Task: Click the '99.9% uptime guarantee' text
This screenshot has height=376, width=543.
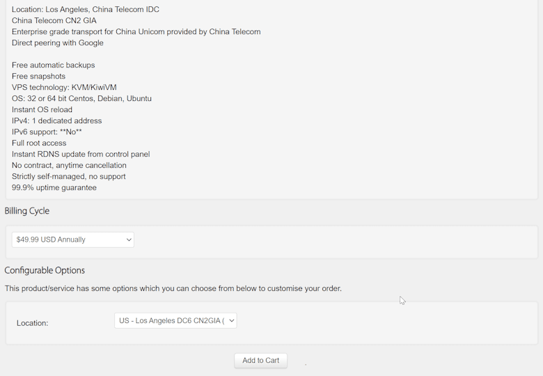Action: [54, 188]
